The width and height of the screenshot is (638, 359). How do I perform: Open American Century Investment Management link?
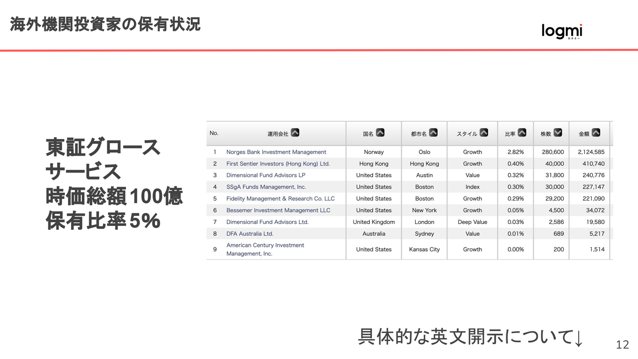click(x=265, y=249)
